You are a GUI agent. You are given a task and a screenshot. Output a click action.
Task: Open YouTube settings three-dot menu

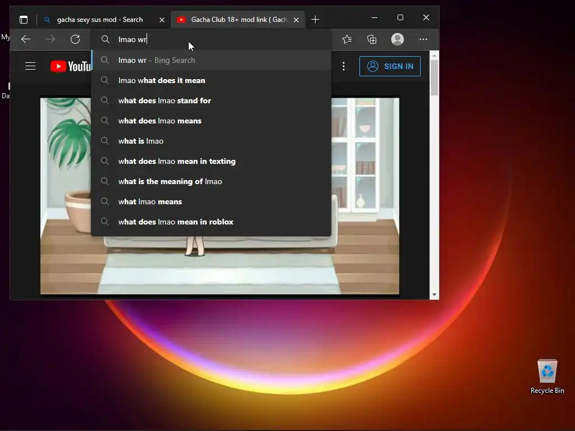[x=344, y=66]
